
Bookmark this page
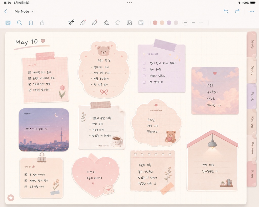click(31, 23)
